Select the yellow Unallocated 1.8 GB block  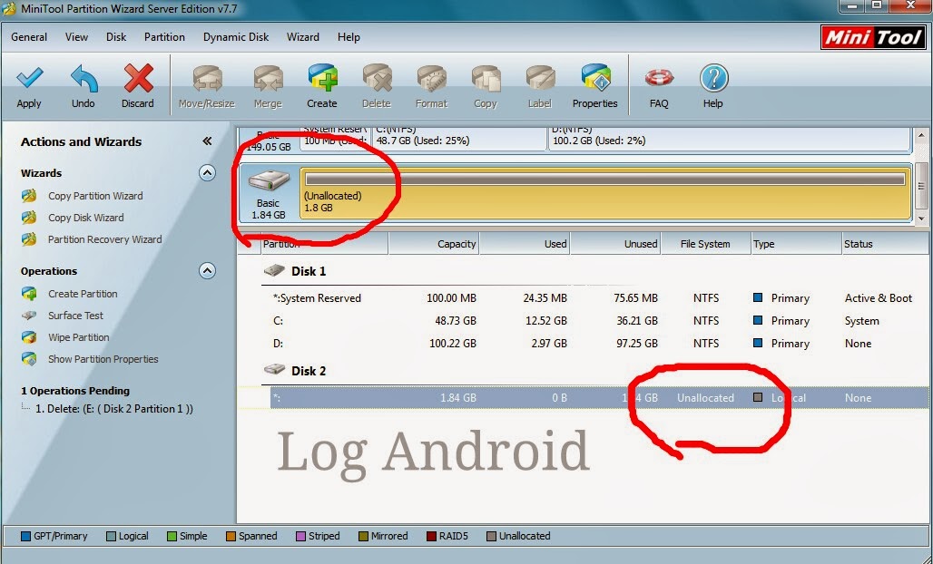604,194
